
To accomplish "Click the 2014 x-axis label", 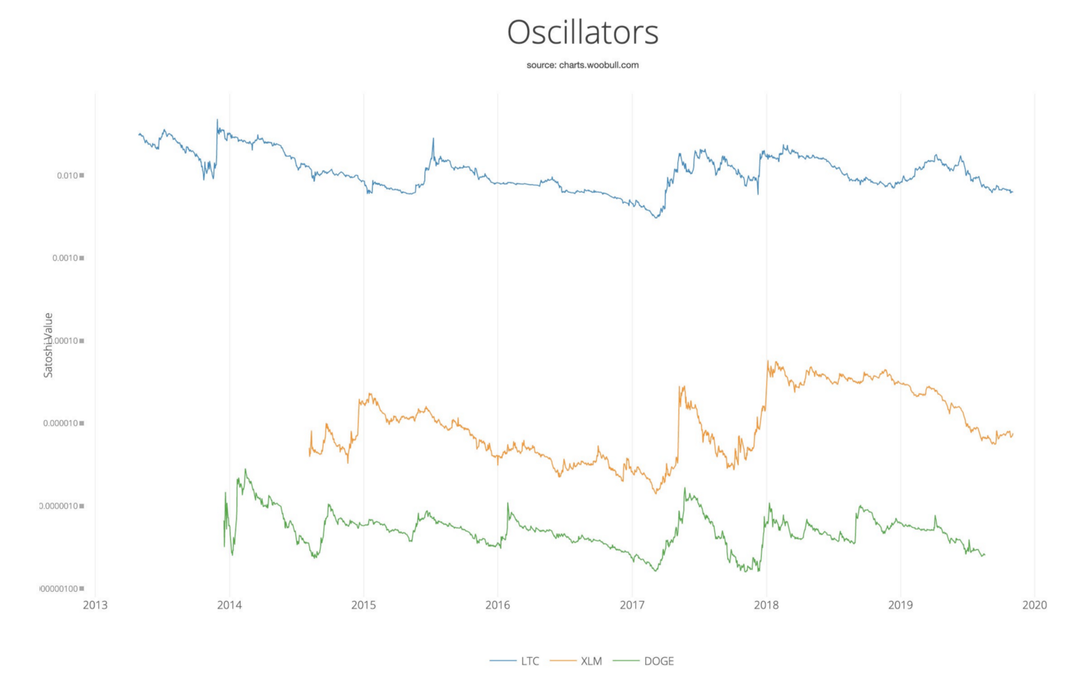I will pyautogui.click(x=229, y=605).
